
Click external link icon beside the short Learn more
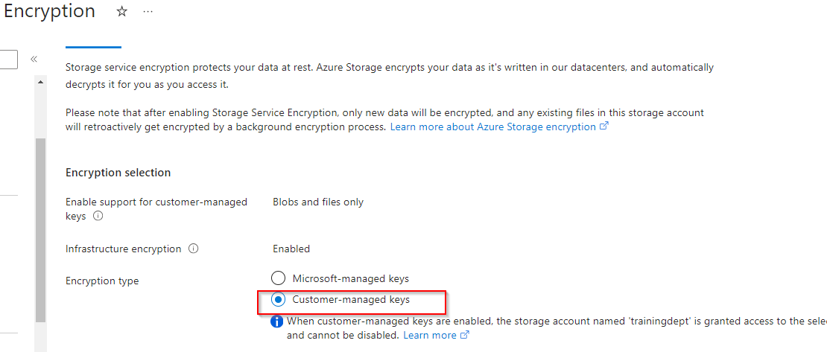click(465, 336)
